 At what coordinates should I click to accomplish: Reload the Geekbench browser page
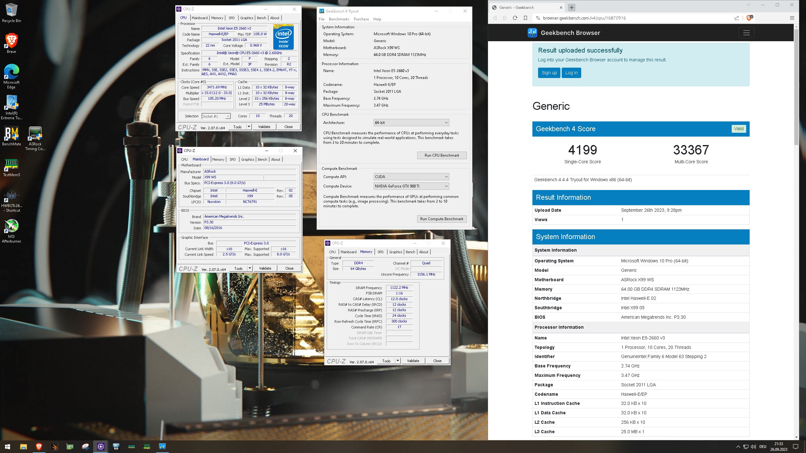[515, 18]
